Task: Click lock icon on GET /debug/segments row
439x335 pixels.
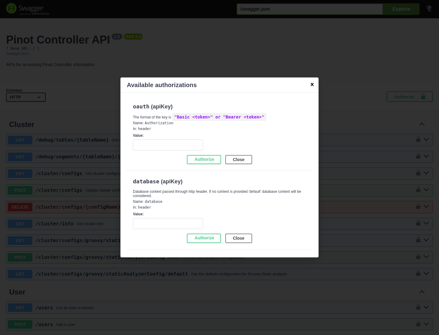Action: [418, 156]
